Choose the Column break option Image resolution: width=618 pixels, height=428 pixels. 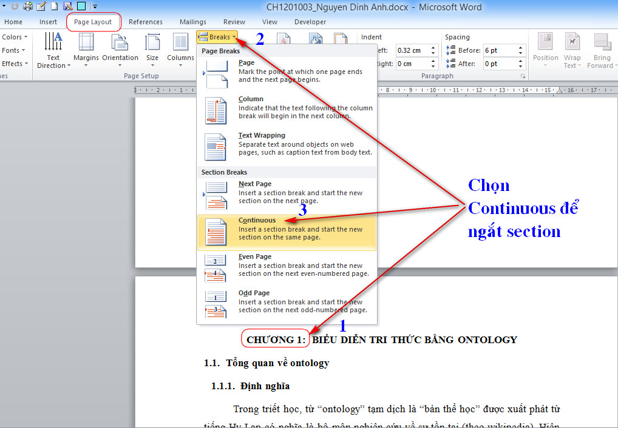[287, 110]
